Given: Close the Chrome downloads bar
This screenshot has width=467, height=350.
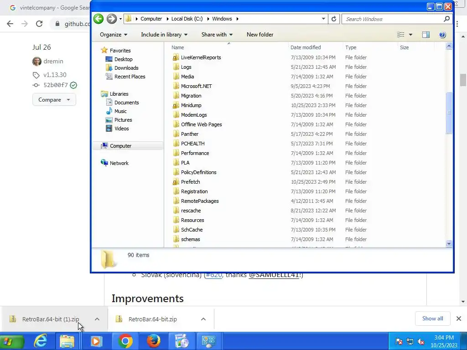Looking at the screenshot, I should tap(459, 319).
